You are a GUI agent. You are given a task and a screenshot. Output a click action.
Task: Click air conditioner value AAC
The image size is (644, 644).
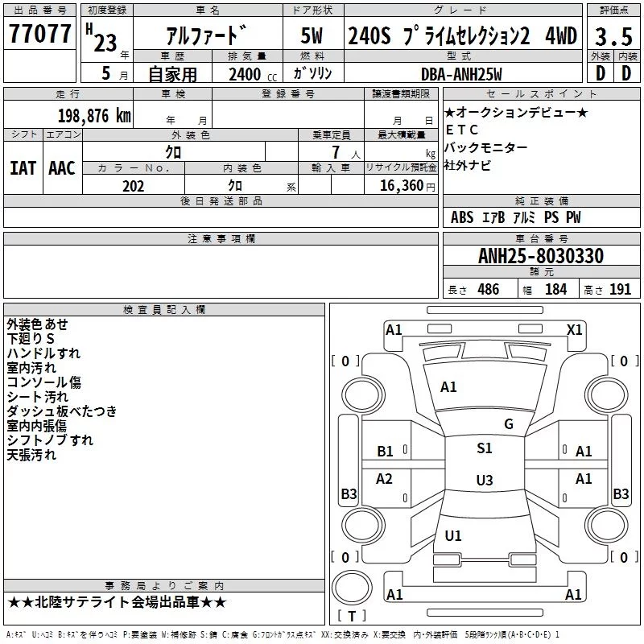(x=62, y=168)
